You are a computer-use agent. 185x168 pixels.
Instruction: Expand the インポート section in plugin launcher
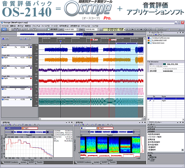pos(165,125)
